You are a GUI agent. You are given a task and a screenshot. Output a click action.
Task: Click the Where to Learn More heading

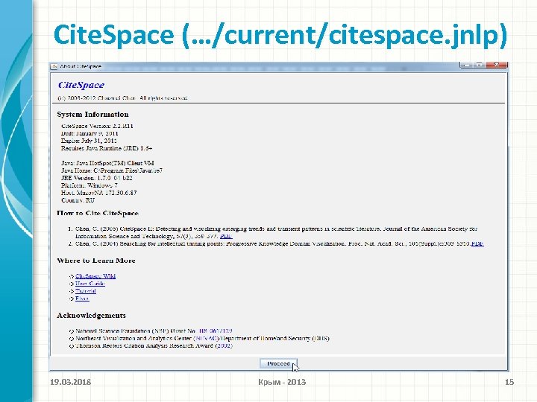click(96, 261)
